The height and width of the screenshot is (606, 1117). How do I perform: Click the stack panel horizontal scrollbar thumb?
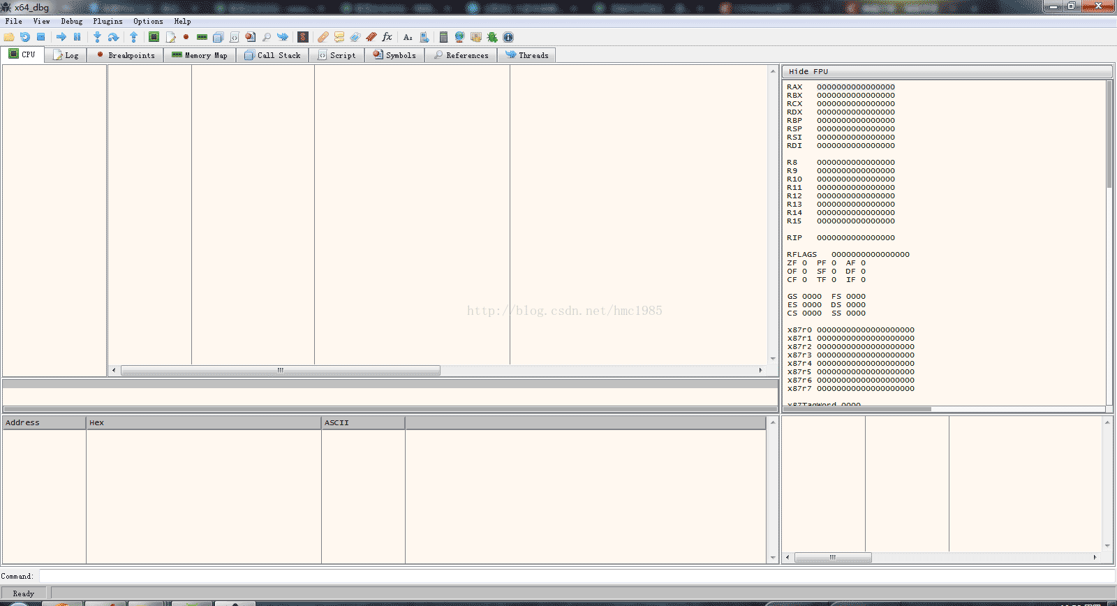(x=833, y=557)
